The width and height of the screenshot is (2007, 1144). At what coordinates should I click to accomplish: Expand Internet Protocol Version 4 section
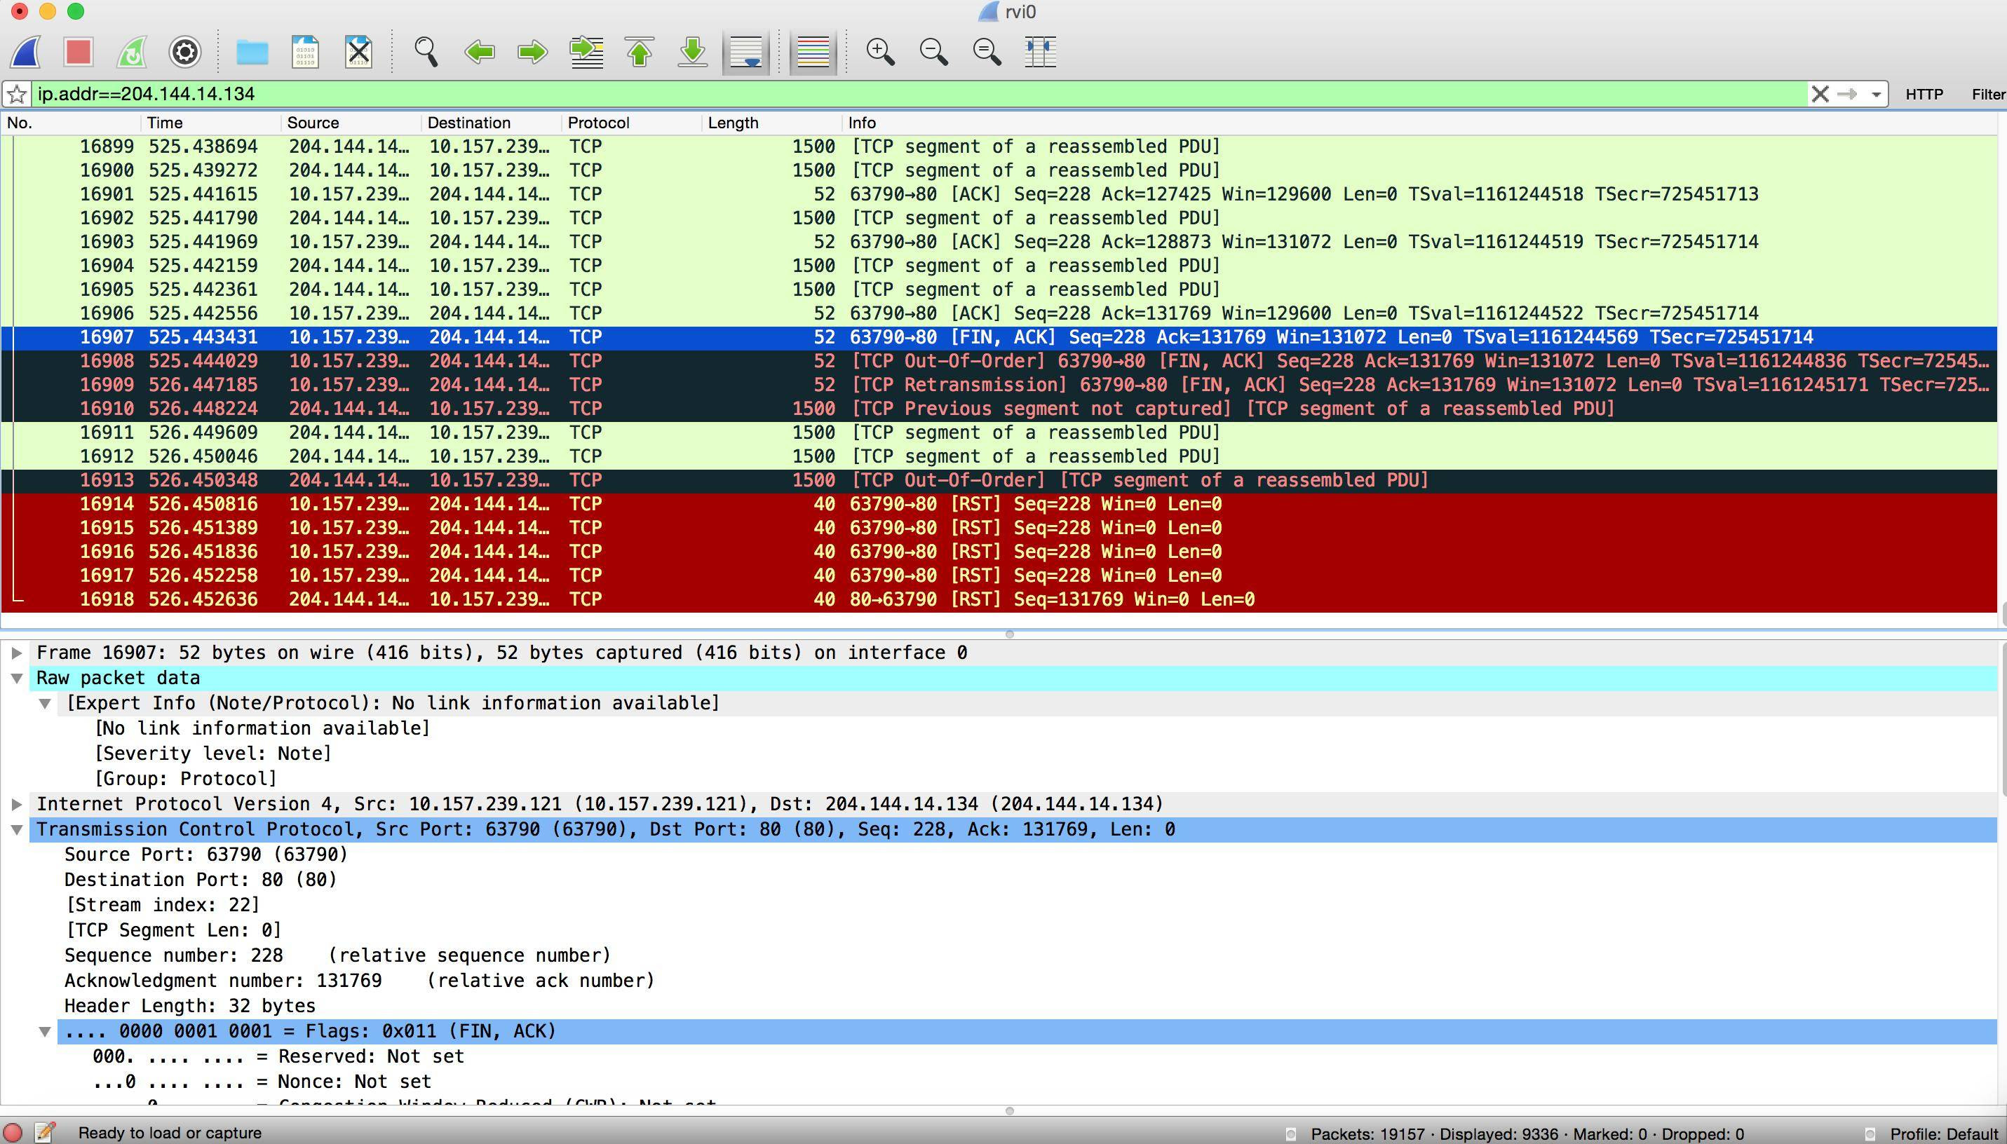[x=17, y=804]
